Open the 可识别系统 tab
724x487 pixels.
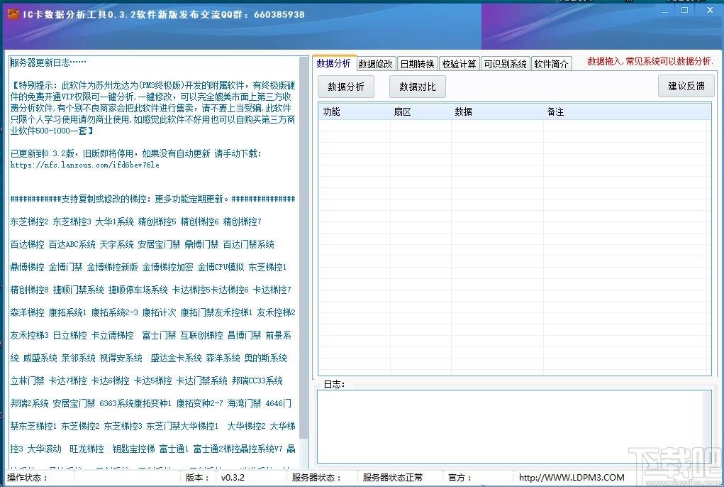point(505,64)
